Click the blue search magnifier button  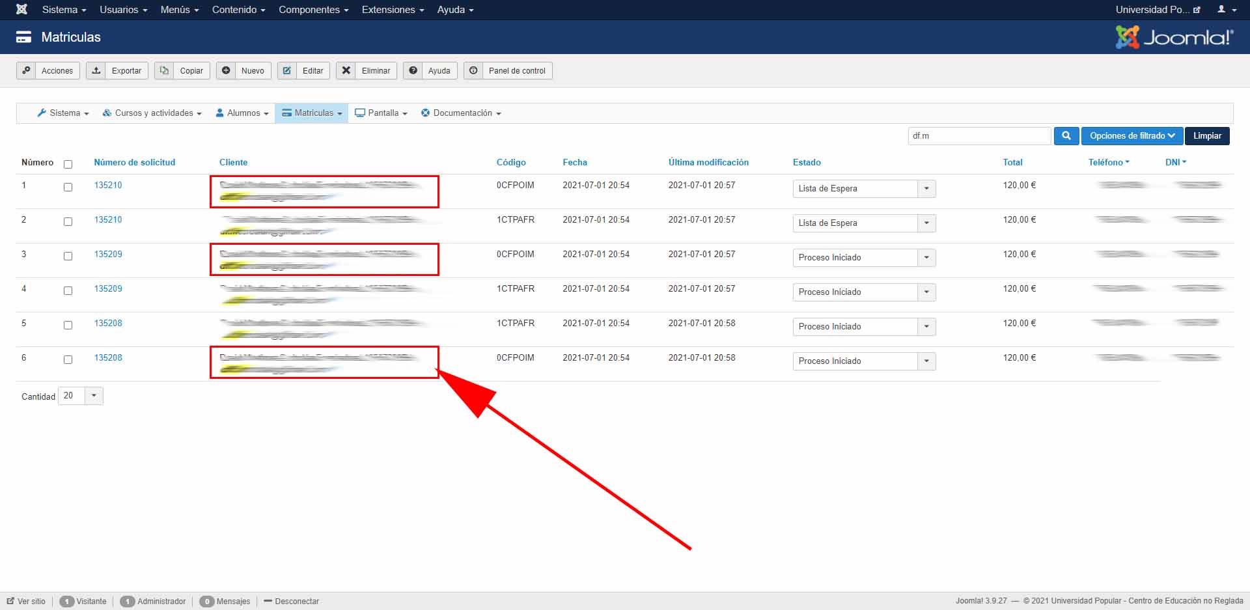[x=1066, y=136]
